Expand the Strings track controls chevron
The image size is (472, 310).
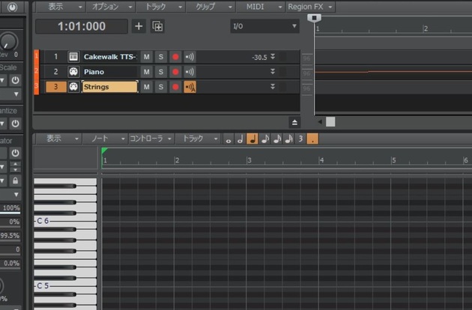pyautogui.click(x=273, y=87)
